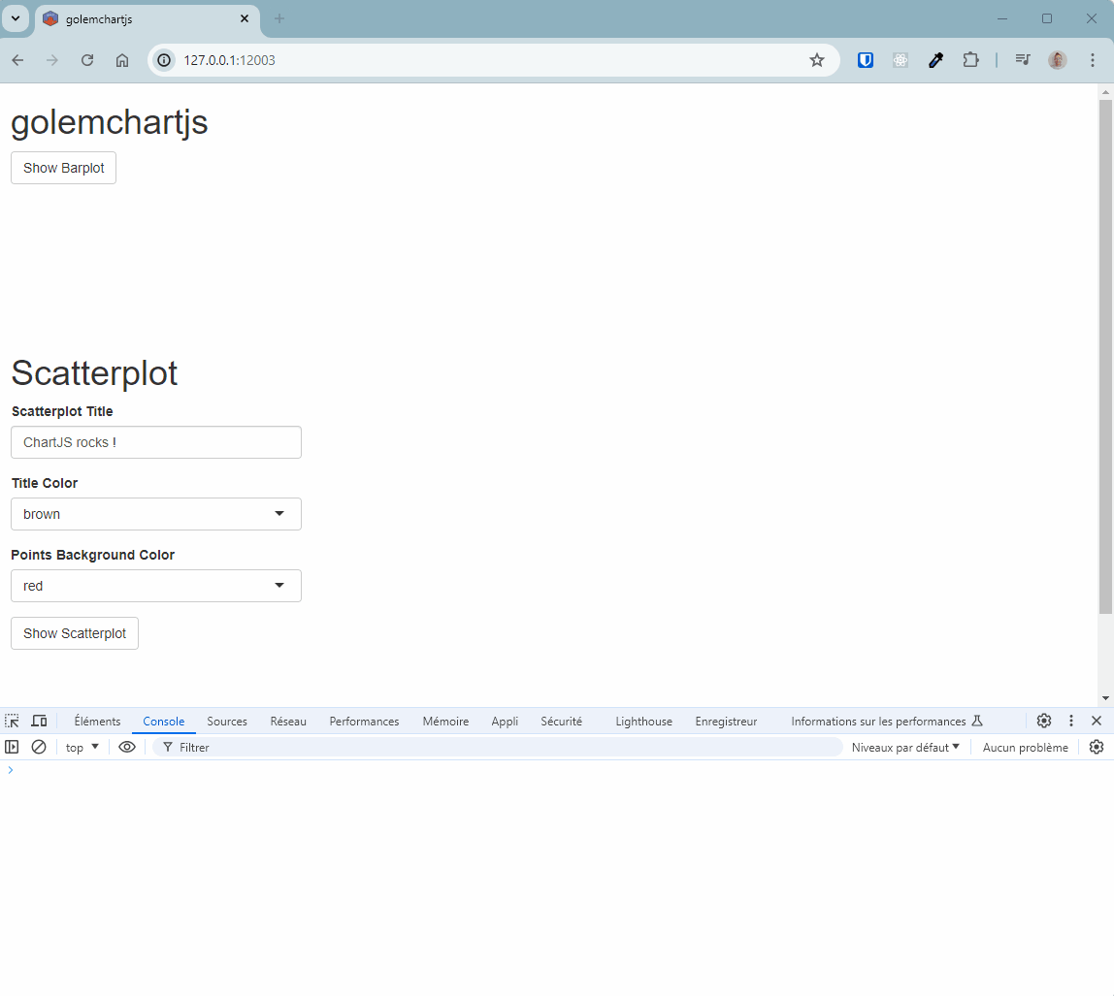
Task: Toggle the console sidebar icon
Action: pos(12,747)
